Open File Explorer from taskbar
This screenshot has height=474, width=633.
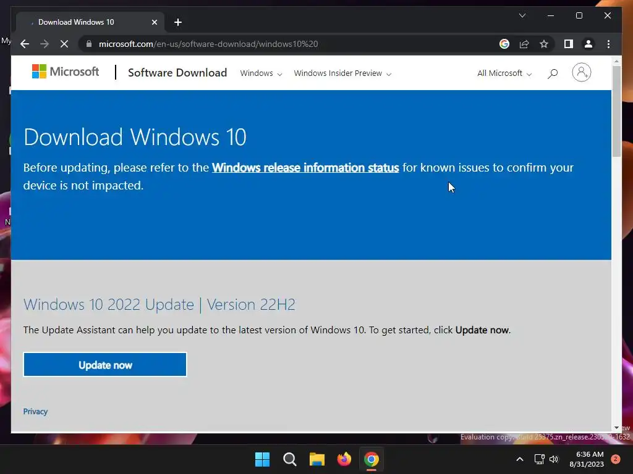[x=317, y=459]
